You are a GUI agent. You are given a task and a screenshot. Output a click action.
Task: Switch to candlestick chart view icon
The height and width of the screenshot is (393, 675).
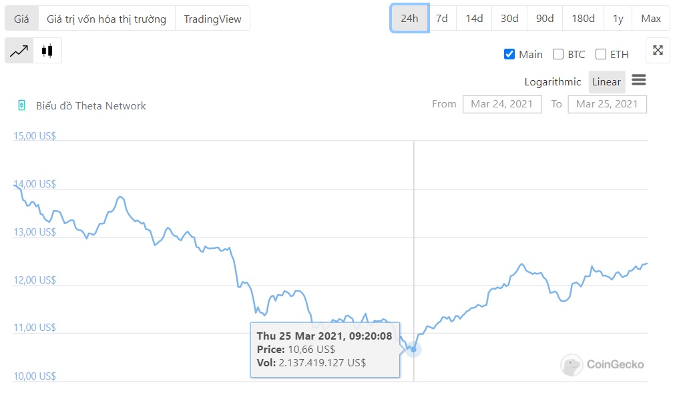point(47,51)
